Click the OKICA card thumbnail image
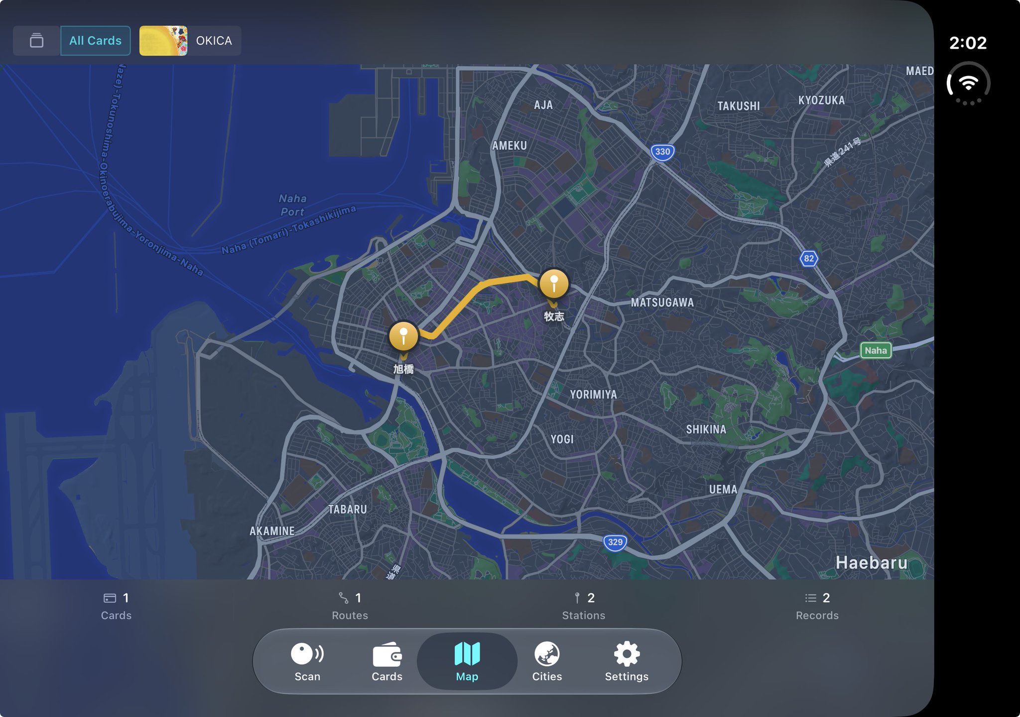The height and width of the screenshot is (717, 1020). [163, 41]
